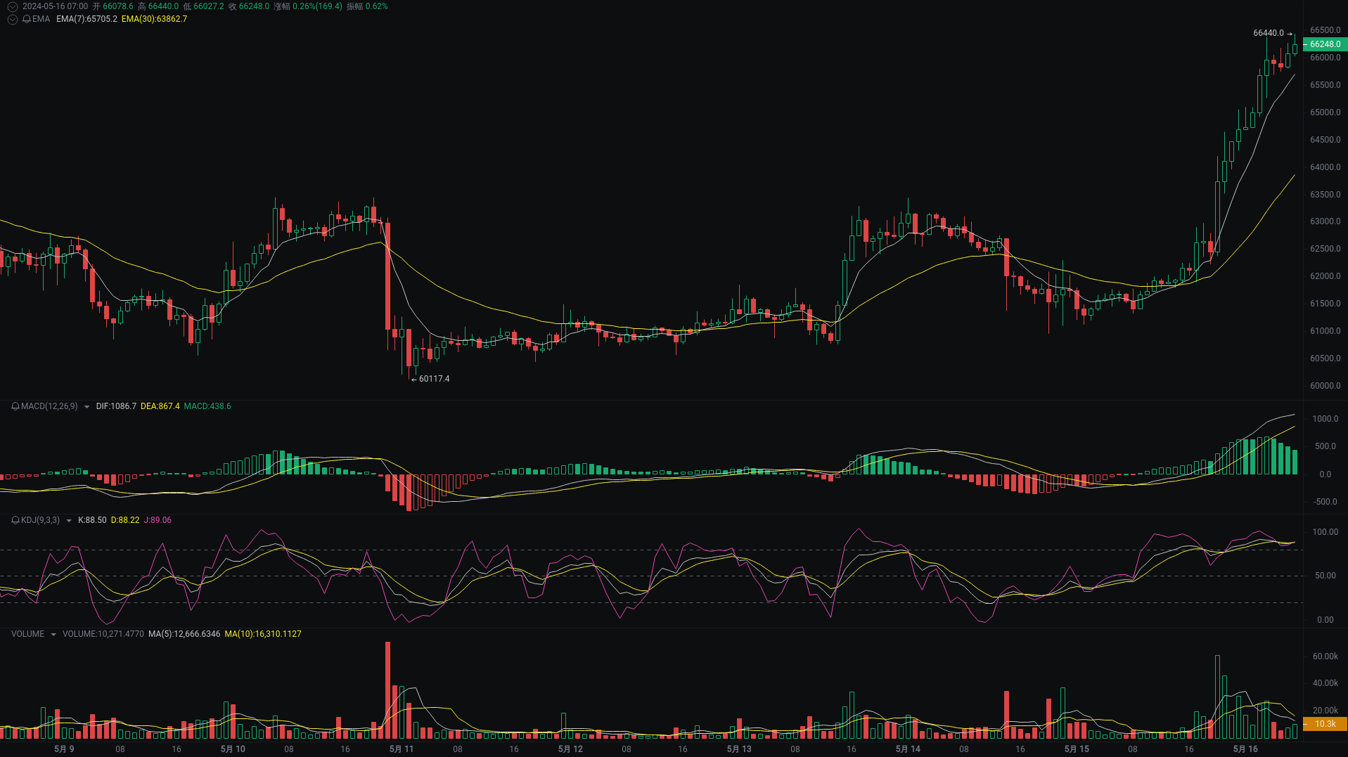
Task: Select the latest price tag 66248.0 on the axis
Action: pos(1325,44)
